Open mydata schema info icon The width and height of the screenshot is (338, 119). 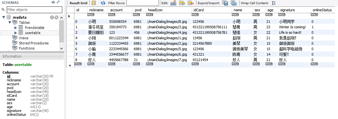(x=52, y=17)
